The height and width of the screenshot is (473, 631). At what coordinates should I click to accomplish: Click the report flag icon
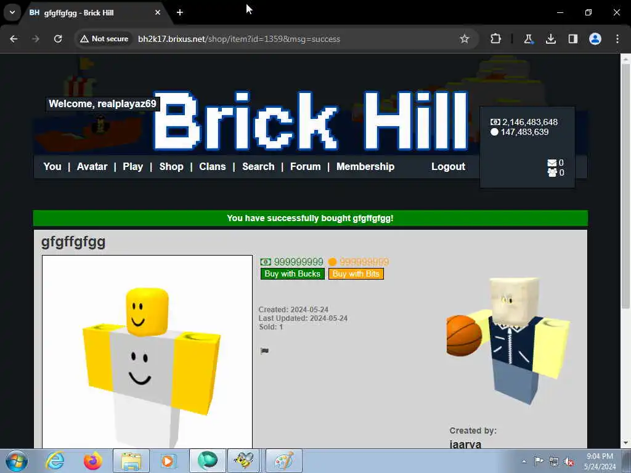(264, 351)
